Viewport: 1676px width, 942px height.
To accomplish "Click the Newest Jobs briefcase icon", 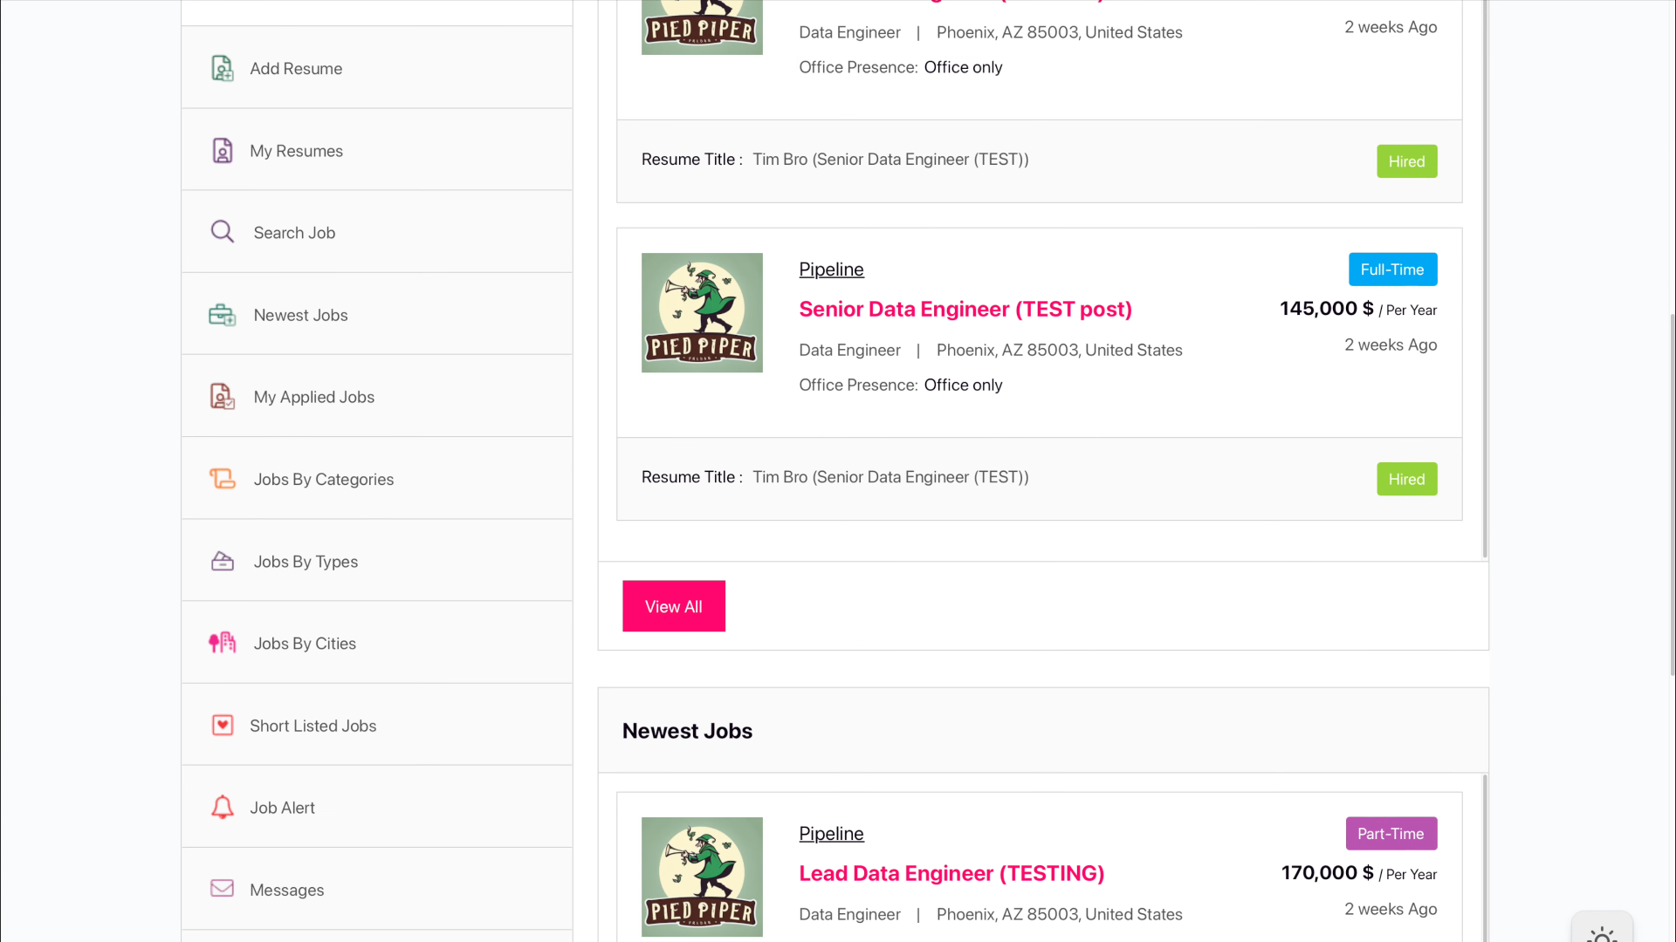I will point(223,315).
